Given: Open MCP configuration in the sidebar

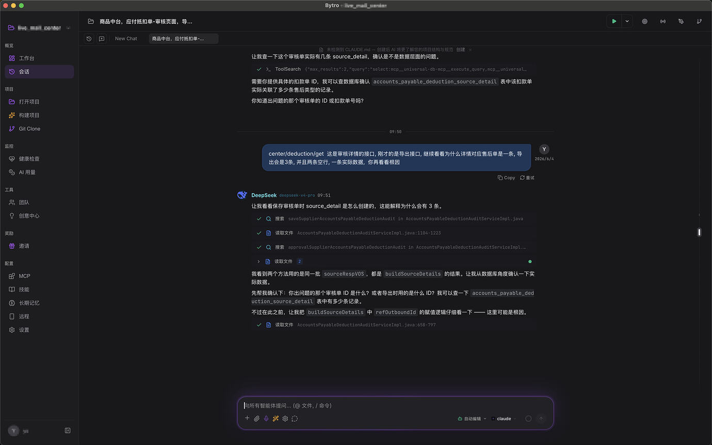Looking at the screenshot, I should (39, 276).
